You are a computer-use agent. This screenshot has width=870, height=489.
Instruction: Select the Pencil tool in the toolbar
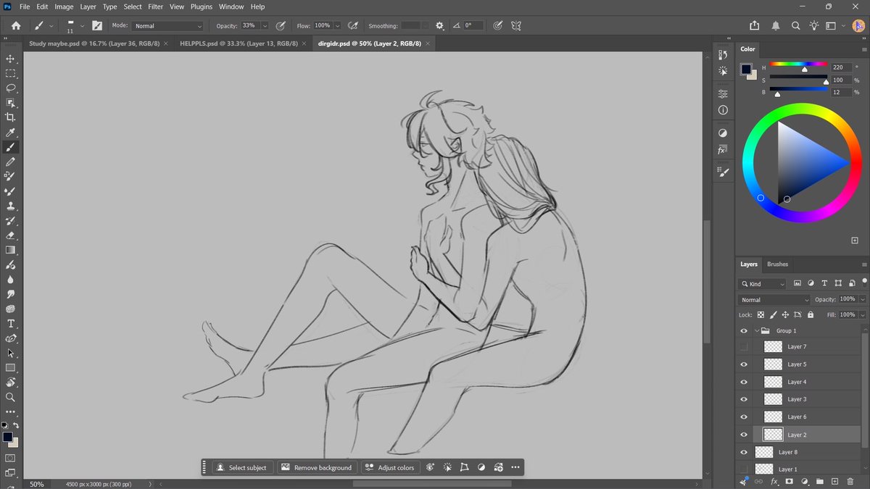10,162
